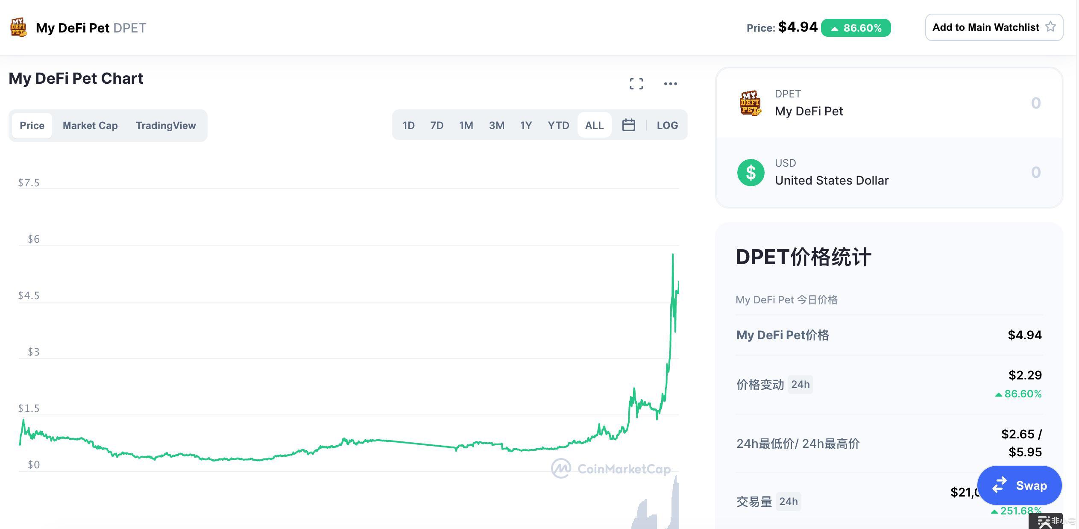Screen dimensions: 1079x529
Task: Open the 24h selector beside 交易量
Action: coord(788,501)
